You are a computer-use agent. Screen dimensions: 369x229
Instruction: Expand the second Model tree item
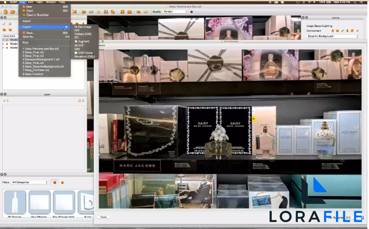3,44
